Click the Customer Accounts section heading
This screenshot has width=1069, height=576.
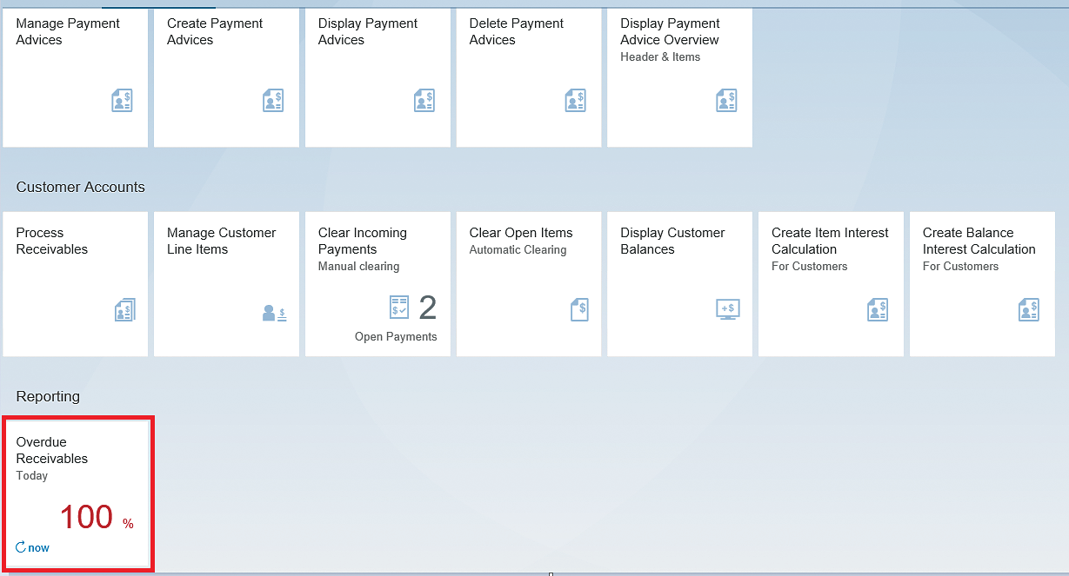80,187
